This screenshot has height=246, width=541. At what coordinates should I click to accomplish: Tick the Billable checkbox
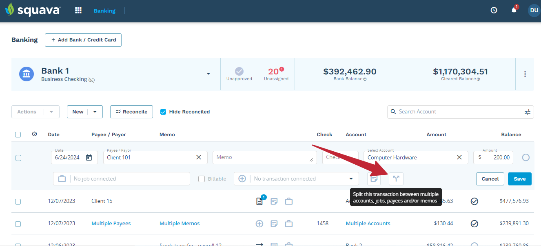pyautogui.click(x=202, y=179)
